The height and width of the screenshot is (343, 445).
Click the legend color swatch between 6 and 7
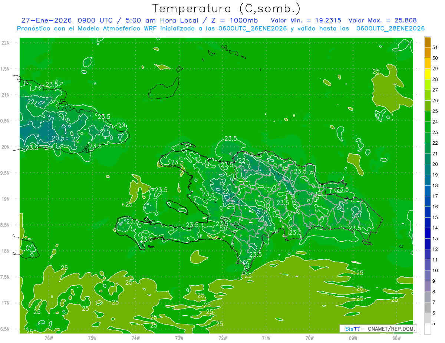428,307
